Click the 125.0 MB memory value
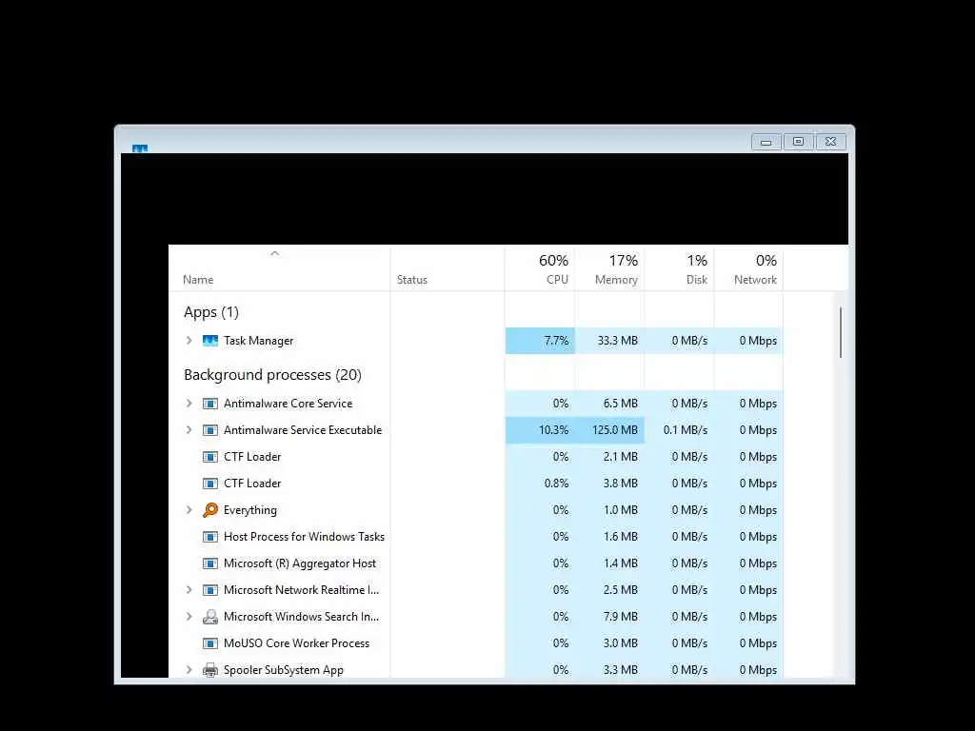 pos(615,430)
